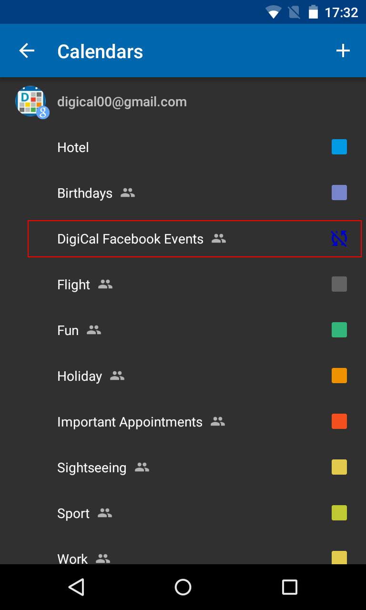Tap the DigiCal Google account avatar

point(31,102)
